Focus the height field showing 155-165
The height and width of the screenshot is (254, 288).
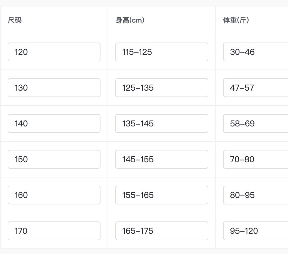[162, 195]
